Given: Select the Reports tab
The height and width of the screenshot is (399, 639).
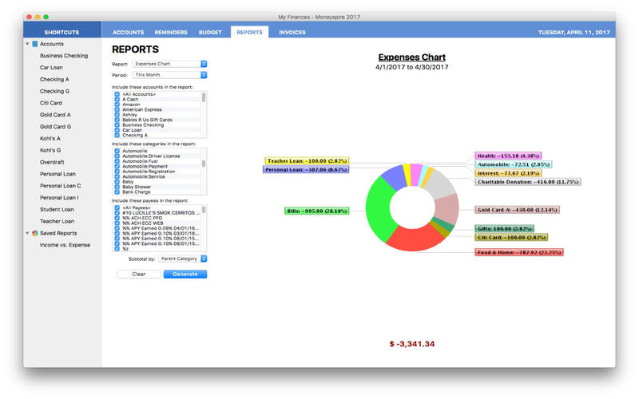Looking at the screenshot, I should (249, 32).
